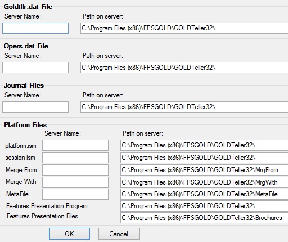The image size is (288, 242).
Task: Click the platform.ism Server Name field
Action: click(75, 145)
